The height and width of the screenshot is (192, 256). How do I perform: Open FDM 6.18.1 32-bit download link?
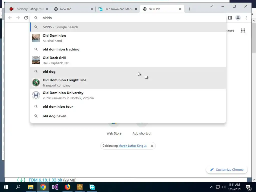[45, 180]
